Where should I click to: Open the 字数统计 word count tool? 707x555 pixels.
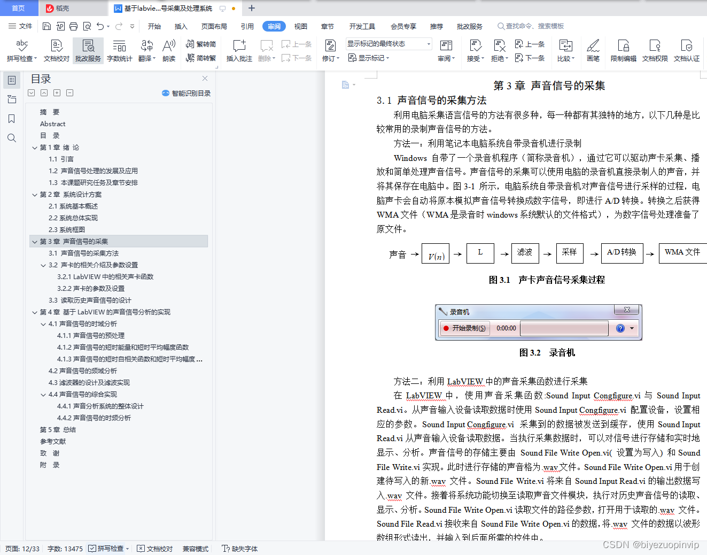pyautogui.click(x=119, y=51)
